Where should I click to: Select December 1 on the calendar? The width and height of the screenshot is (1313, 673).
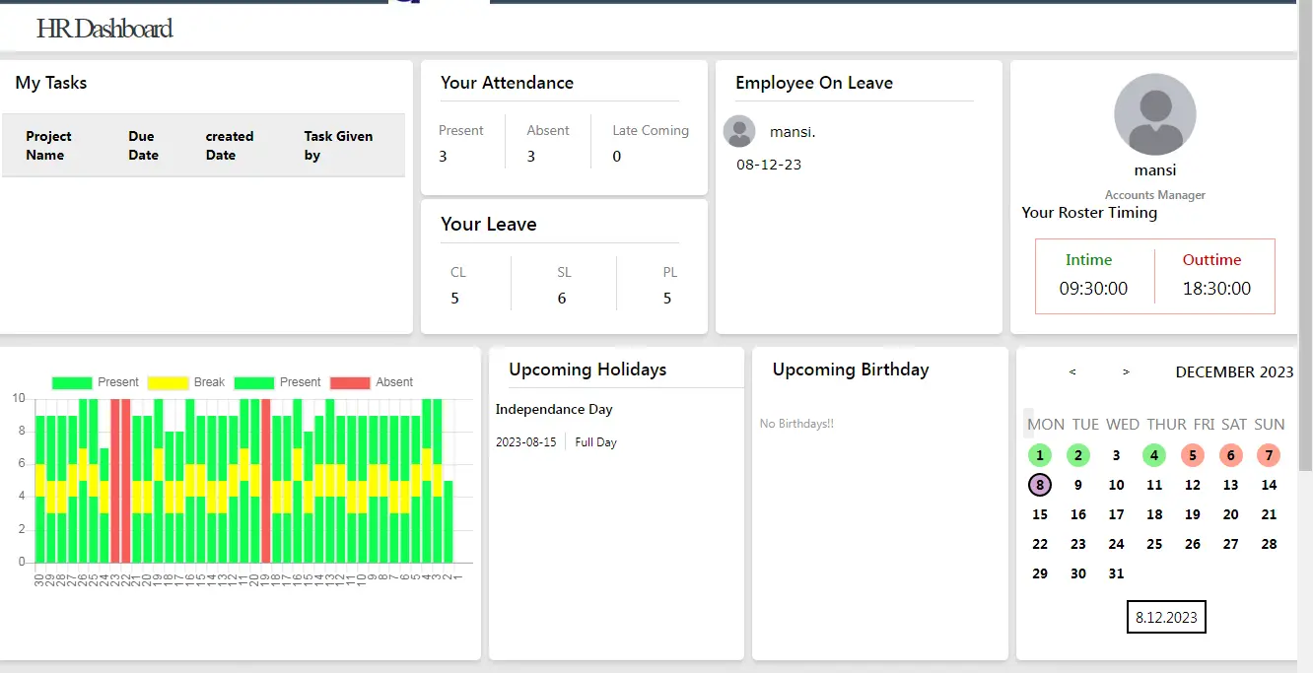(1040, 455)
